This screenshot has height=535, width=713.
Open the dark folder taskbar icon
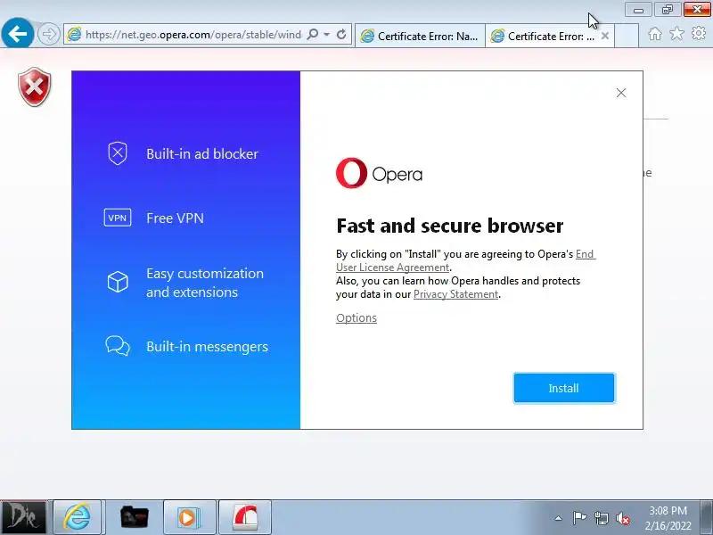[x=135, y=517]
